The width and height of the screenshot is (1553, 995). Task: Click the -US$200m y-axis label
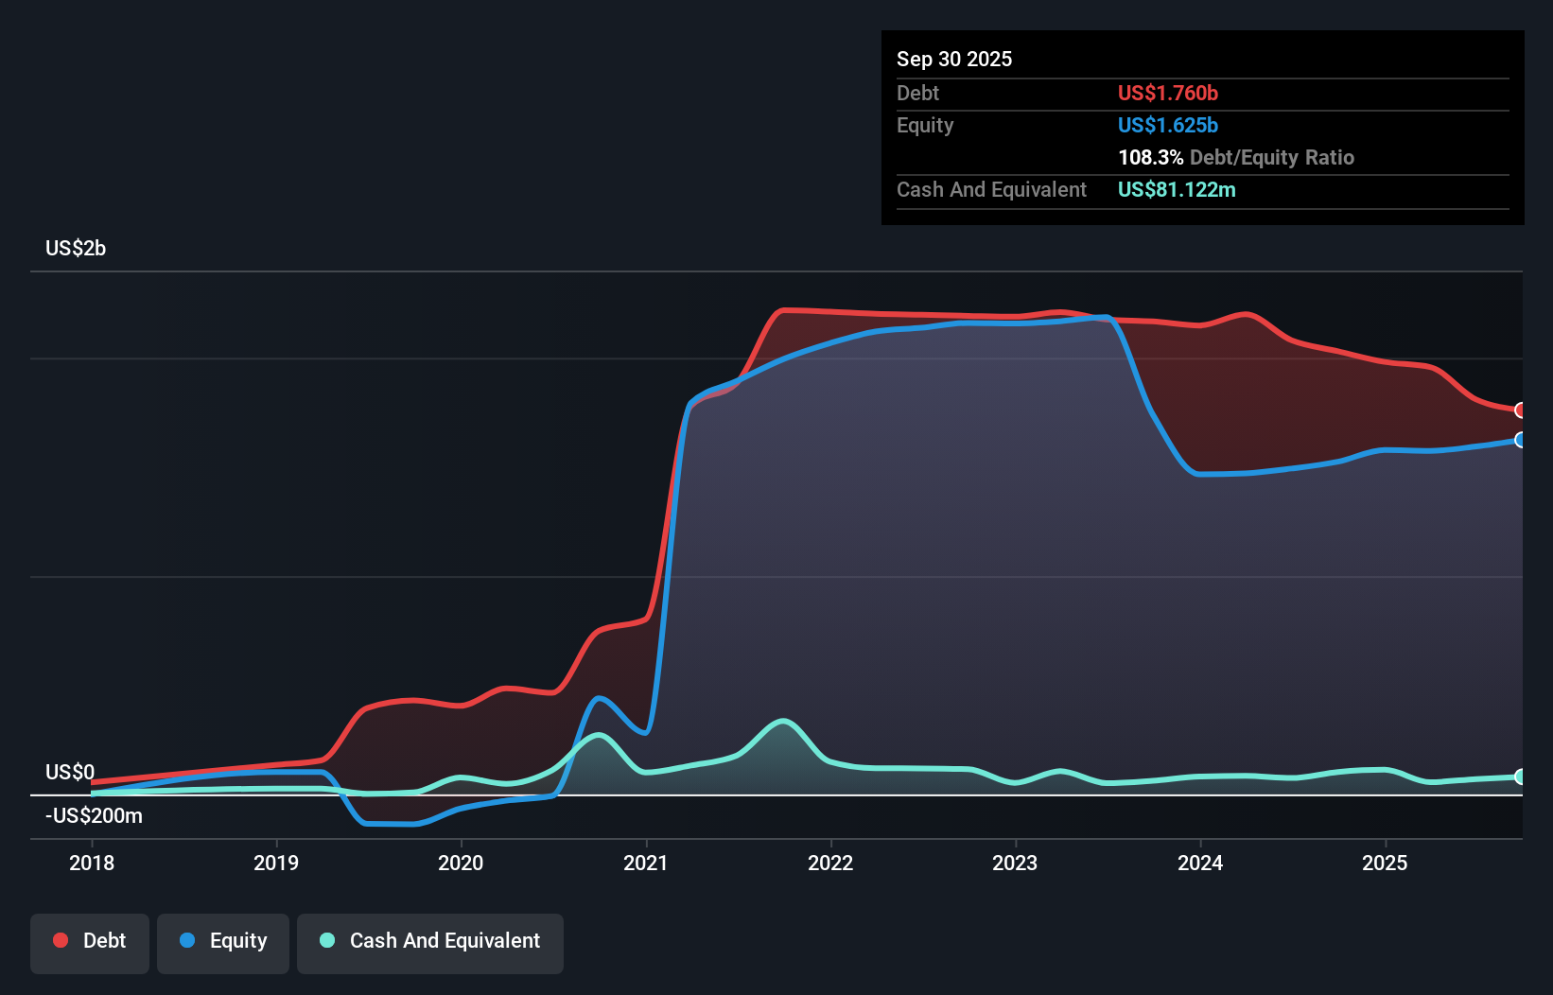[95, 816]
